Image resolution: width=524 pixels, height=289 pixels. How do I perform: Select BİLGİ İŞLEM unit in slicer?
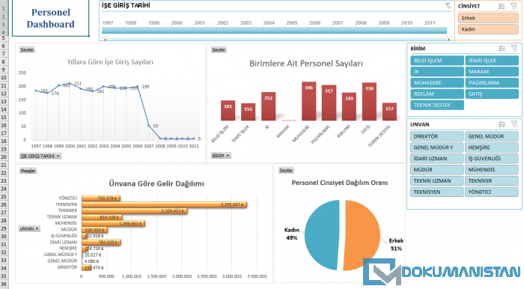coord(437,61)
